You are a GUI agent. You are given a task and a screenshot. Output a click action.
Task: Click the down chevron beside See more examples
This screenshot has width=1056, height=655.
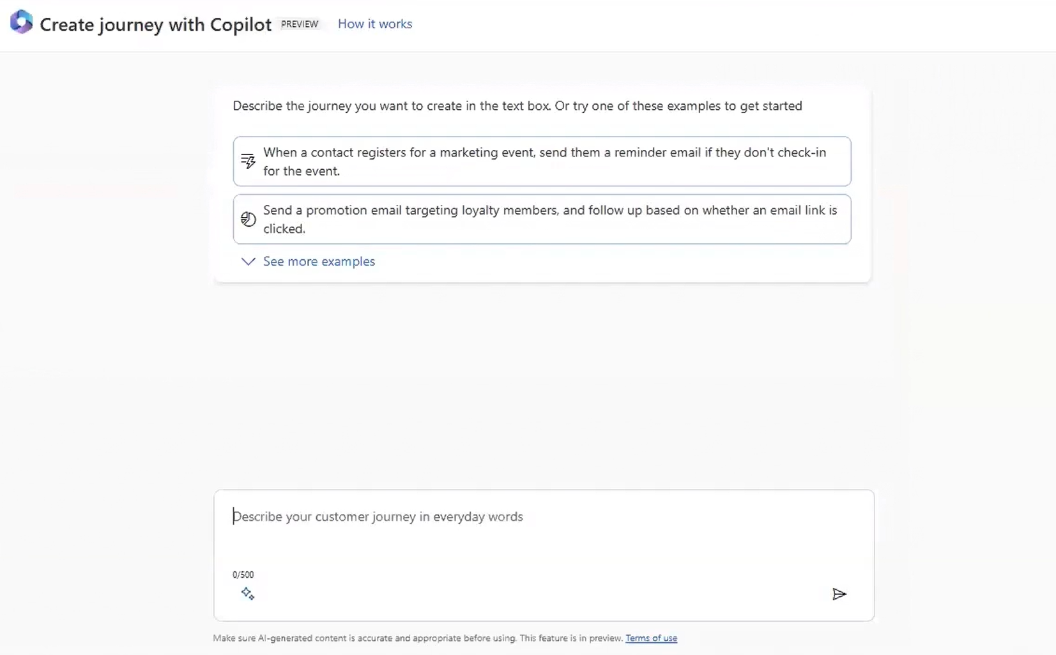[x=248, y=261]
